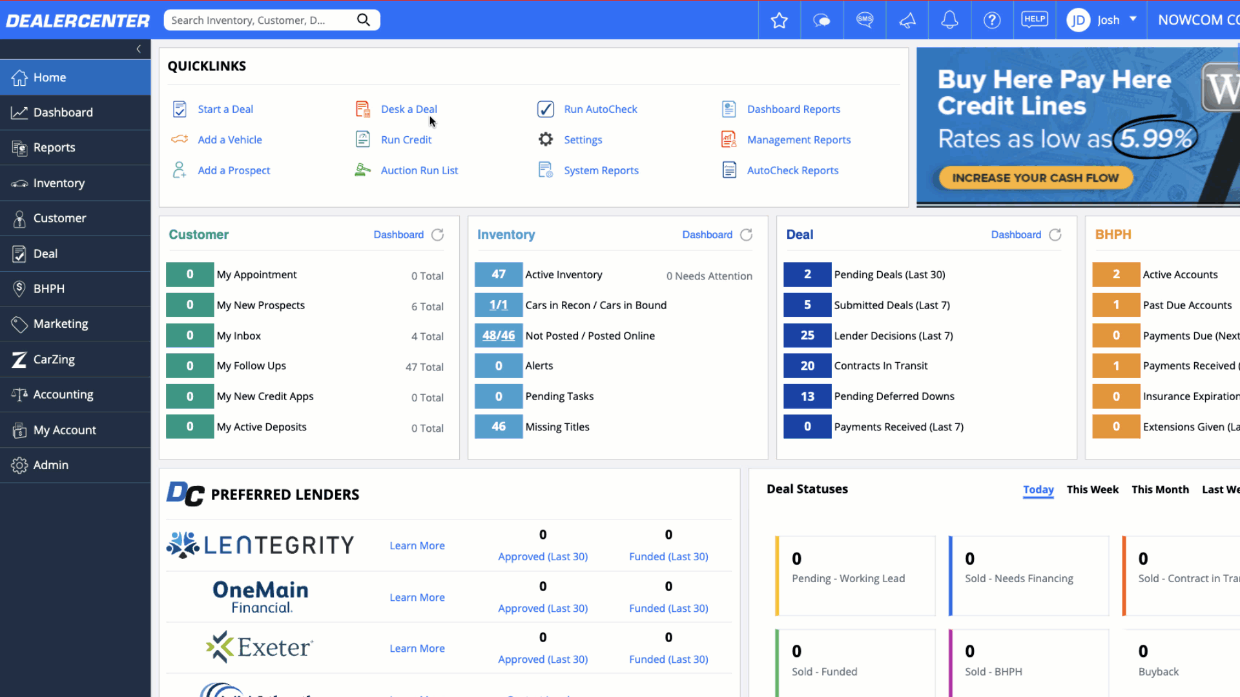Click the Dashboard Reports icon

click(729, 109)
